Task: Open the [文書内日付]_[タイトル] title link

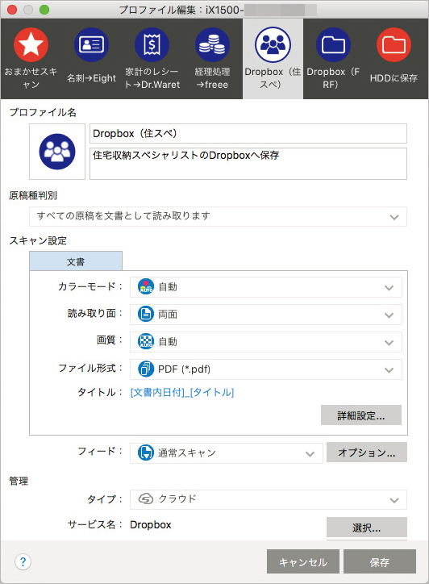Action: [182, 392]
